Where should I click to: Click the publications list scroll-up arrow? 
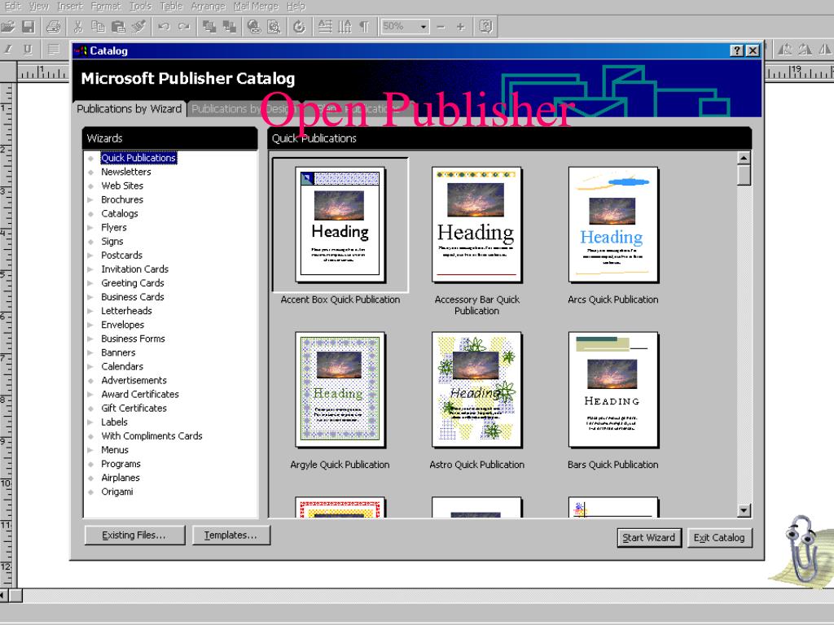pyautogui.click(x=744, y=159)
